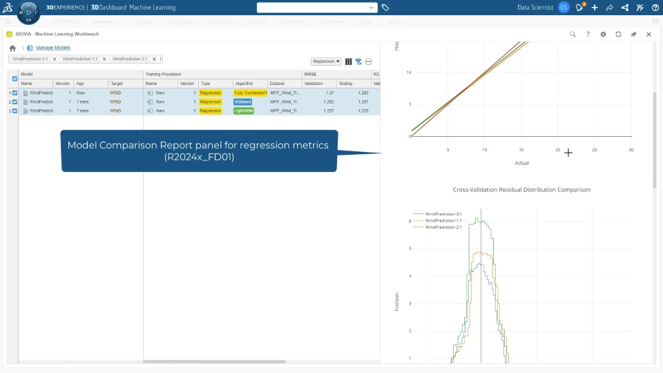Open the hamburger menu below logo
Viewport: 663px width, 373px height.
[x=7, y=21]
